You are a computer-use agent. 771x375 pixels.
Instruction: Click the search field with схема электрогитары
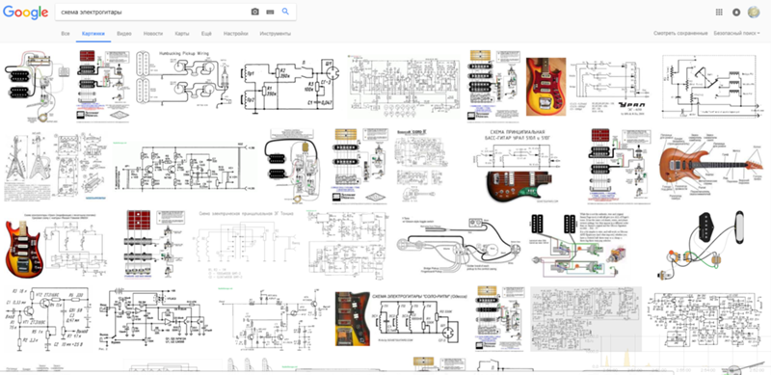coord(152,12)
